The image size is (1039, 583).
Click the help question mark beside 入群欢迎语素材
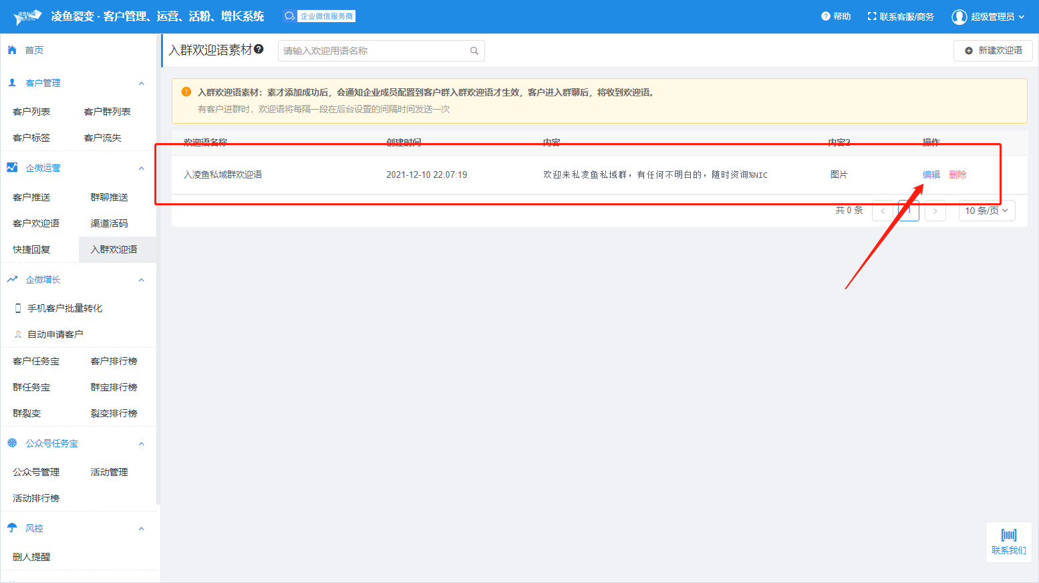pos(259,49)
